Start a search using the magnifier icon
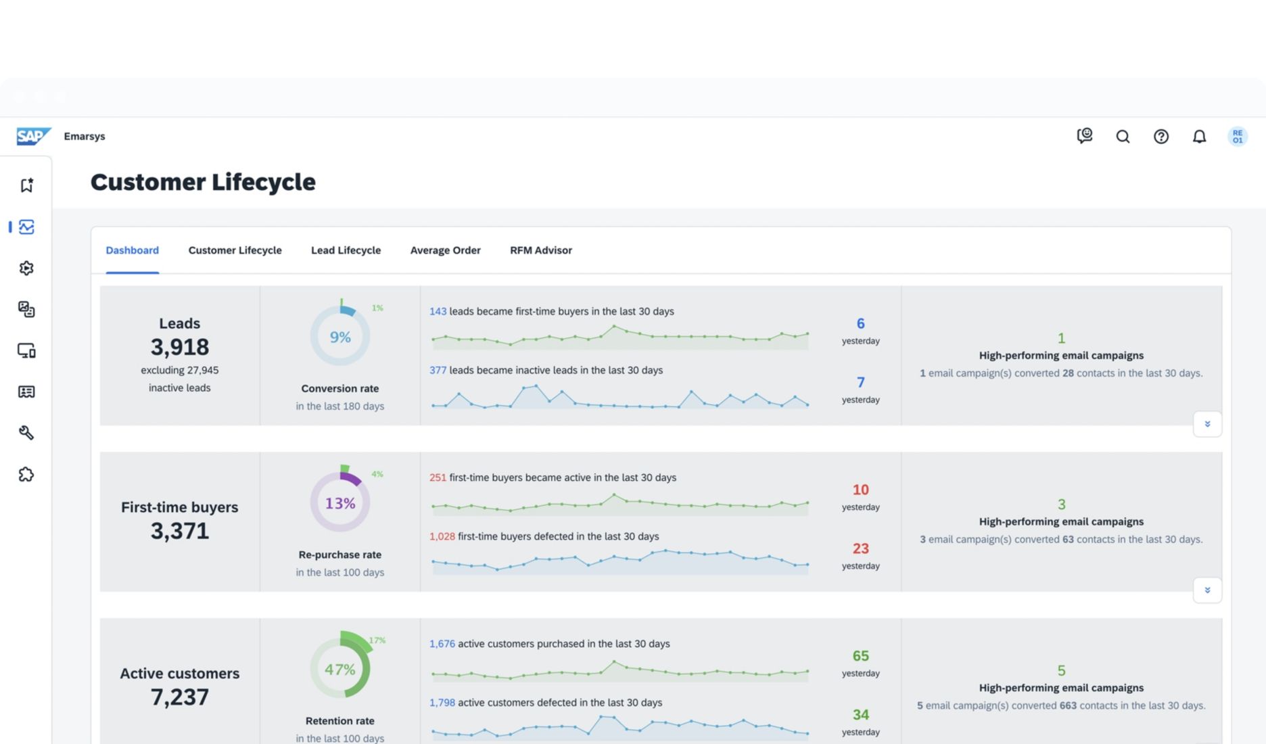This screenshot has height=744, width=1266. (1123, 136)
